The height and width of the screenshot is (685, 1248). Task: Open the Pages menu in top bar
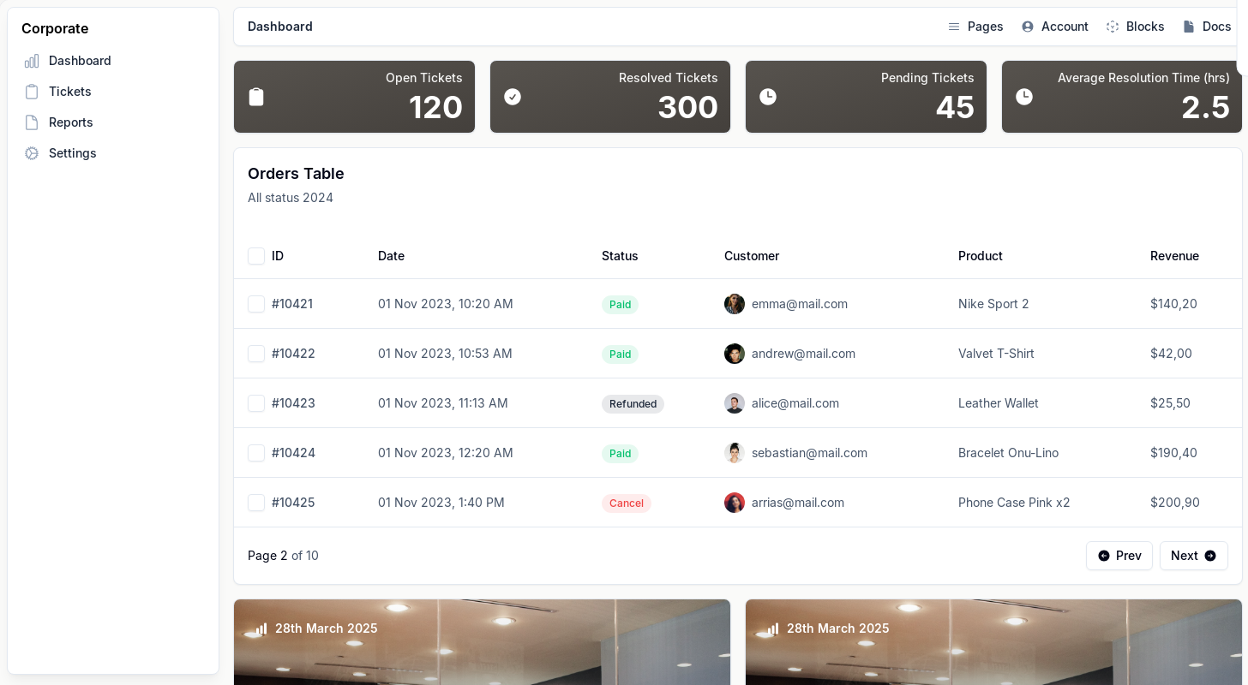pos(975,27)
